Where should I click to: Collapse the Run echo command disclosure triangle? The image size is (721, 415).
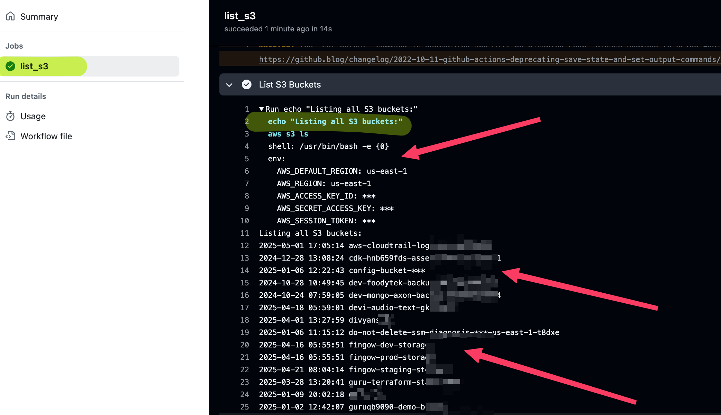pos(261,109)
